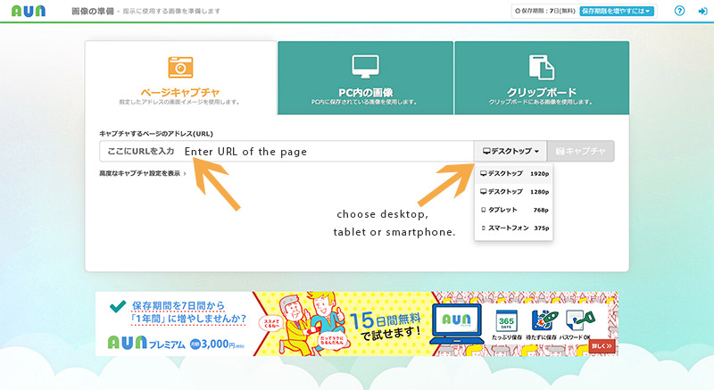Image resolution: width=714 pixels, height=390 pixels.
Task: Select タブレット 768p option
Action: click(x=514, y=211)
